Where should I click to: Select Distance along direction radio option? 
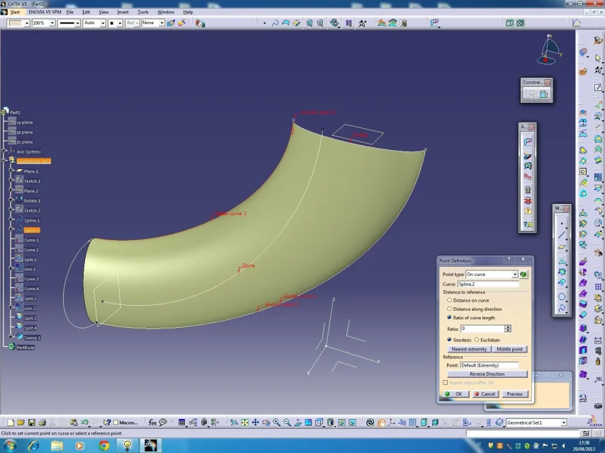(449, 309)
